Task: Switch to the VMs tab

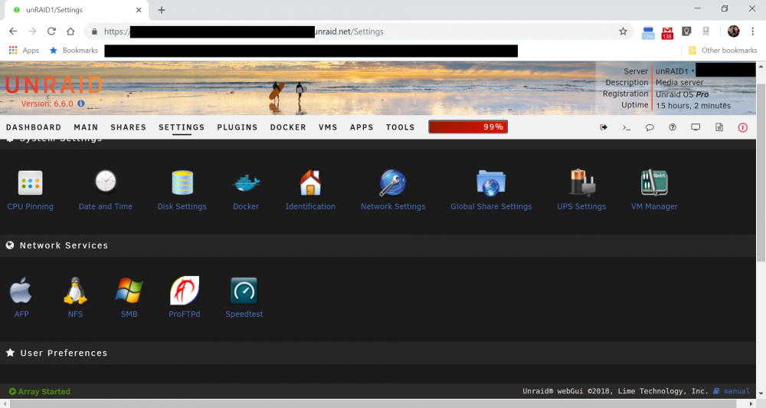Action: click(328, 127)
